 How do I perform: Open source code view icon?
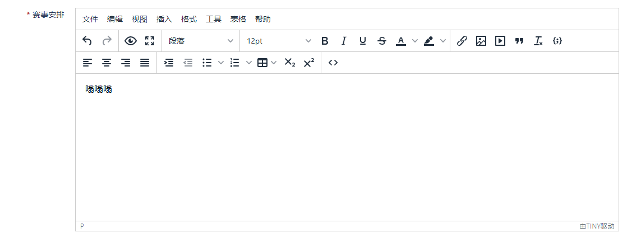coord(333,63)
